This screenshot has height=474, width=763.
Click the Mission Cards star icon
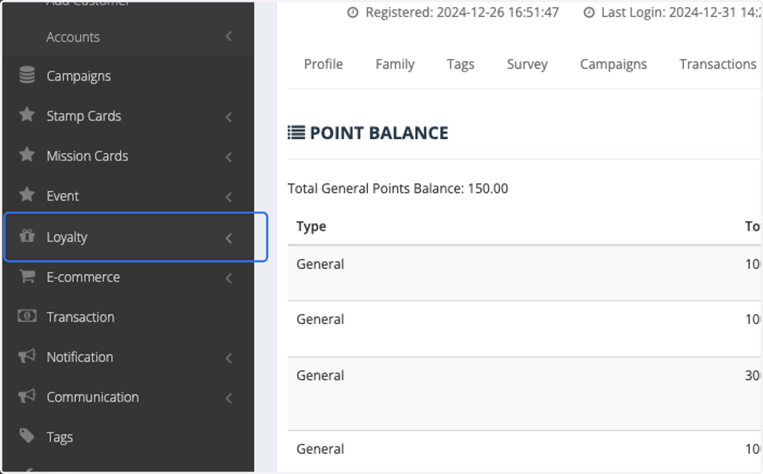pos(27,155)
